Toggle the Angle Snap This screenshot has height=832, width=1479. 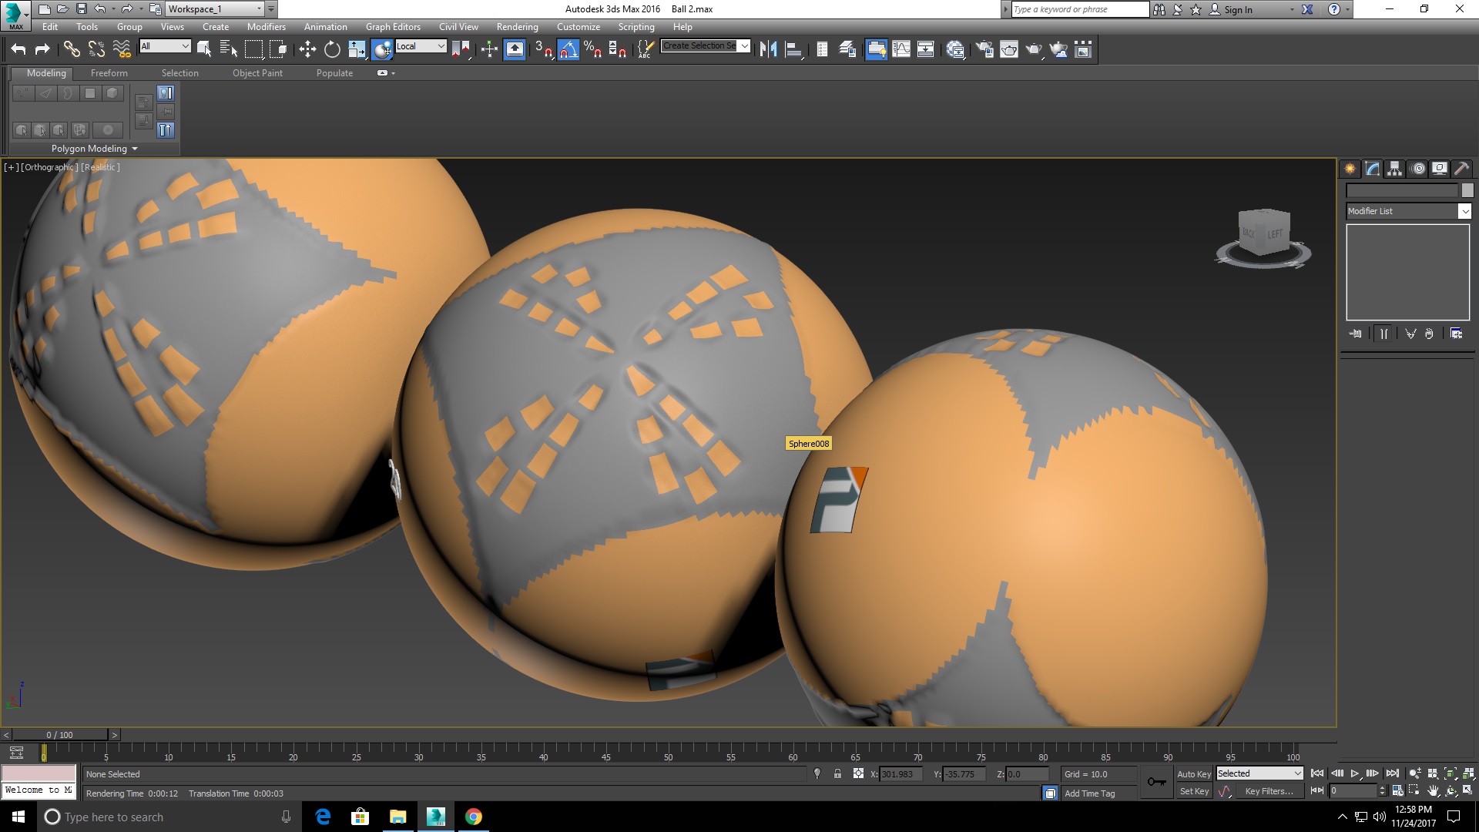tap(568, 50)
